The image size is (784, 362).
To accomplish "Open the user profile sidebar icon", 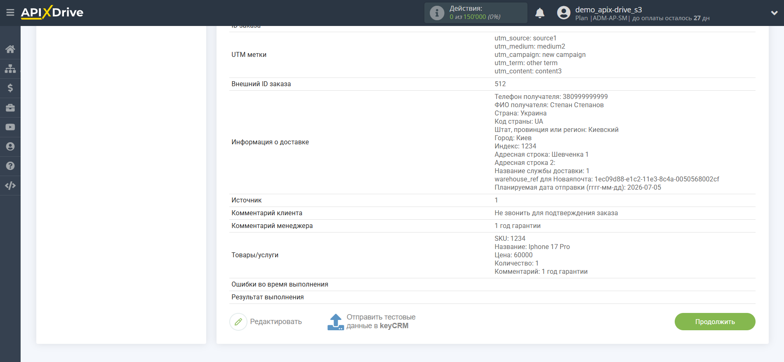I will point(10,146).
